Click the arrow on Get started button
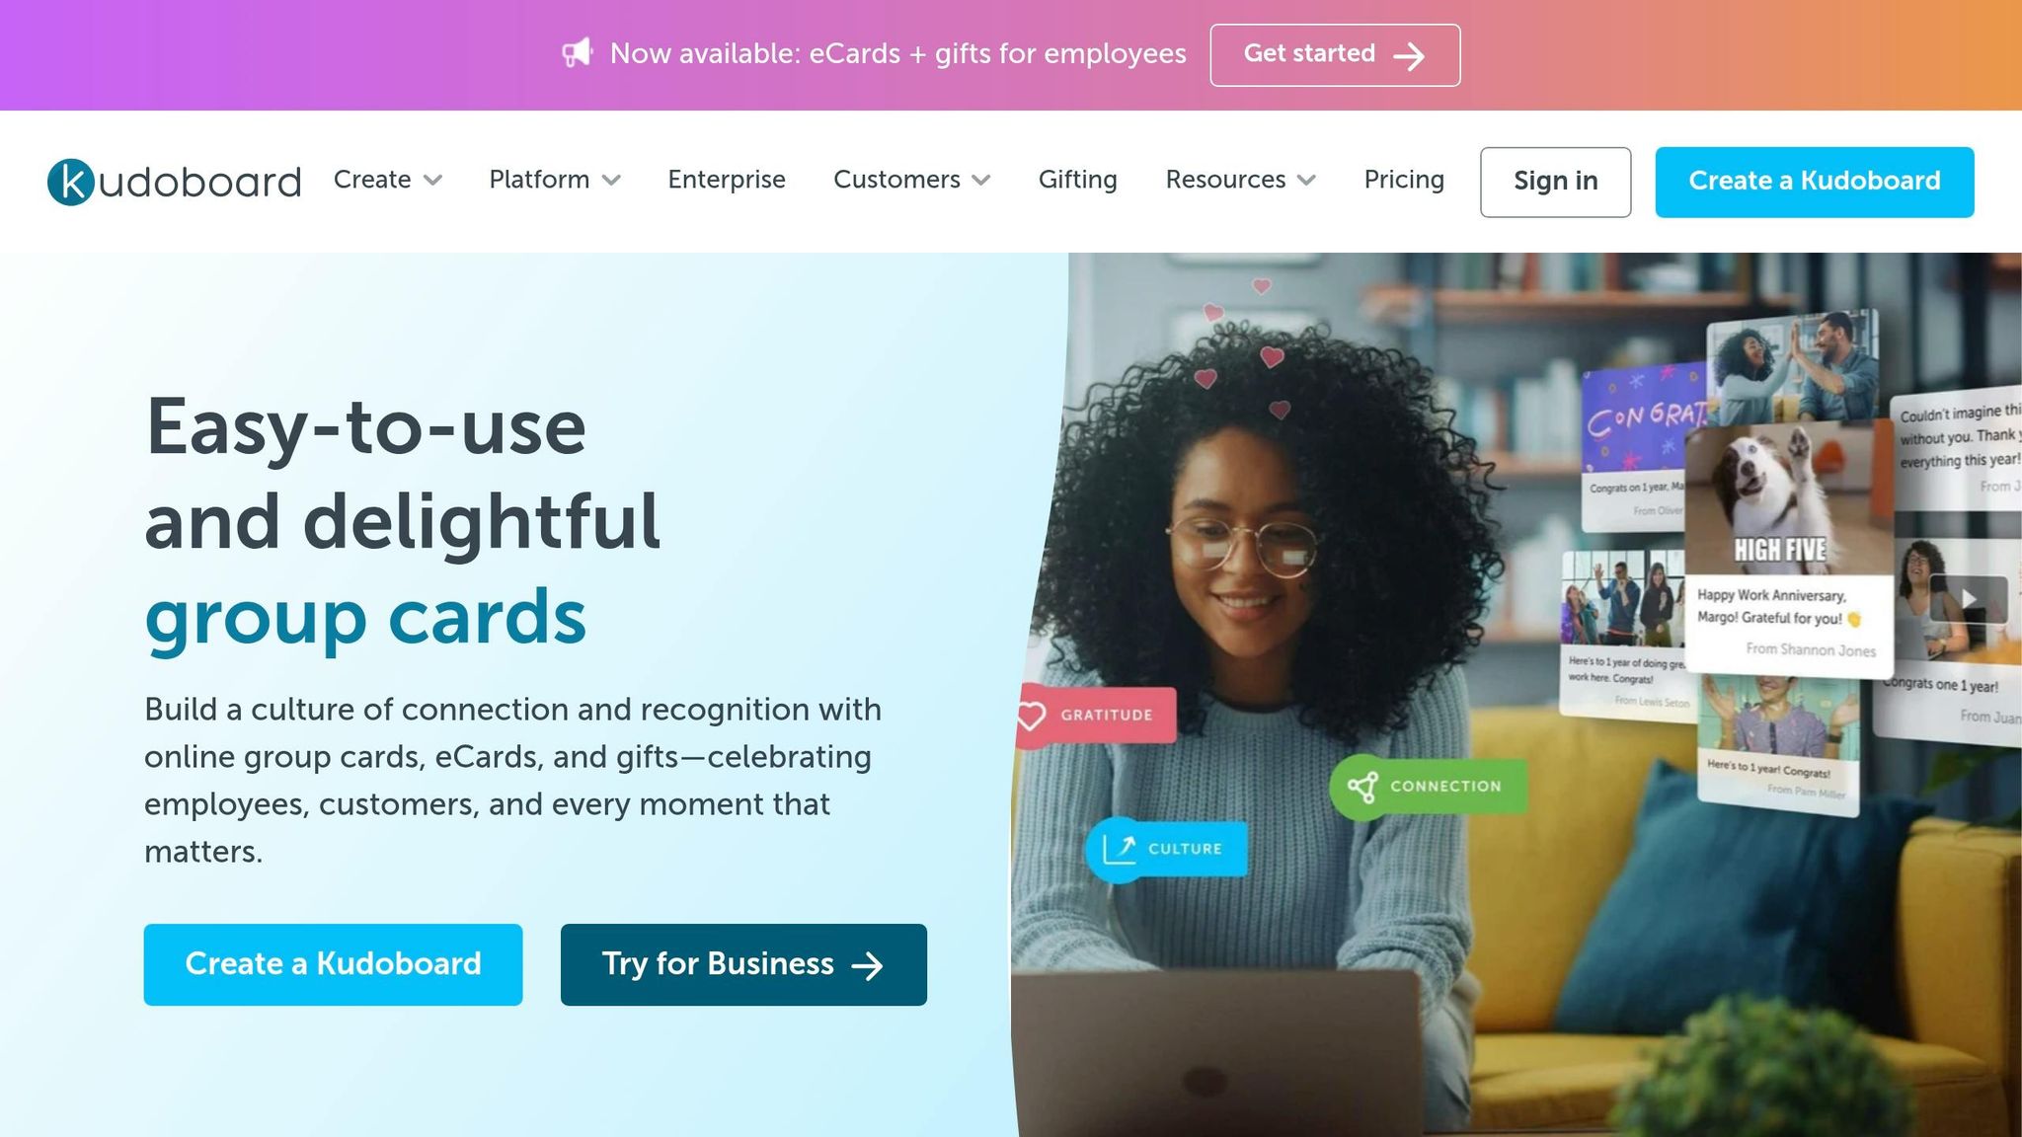This screenshot has width=2022, height=1137. (1409, 56)
